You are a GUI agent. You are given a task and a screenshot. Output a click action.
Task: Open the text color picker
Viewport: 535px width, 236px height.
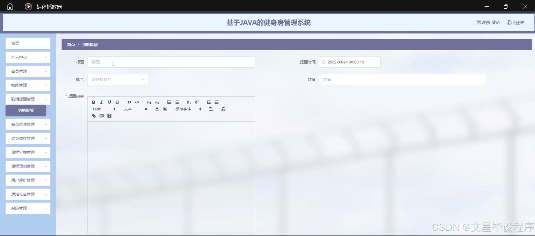(x=157, y=109)
